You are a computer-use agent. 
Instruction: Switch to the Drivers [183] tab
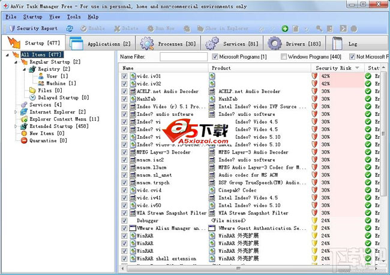pyautogui.click(x=294, y=43)
